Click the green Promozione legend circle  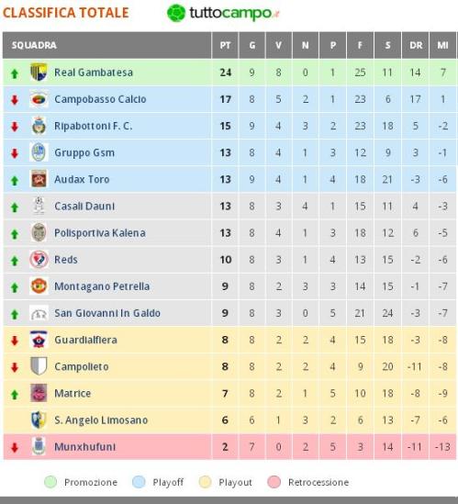pos(50,482)
